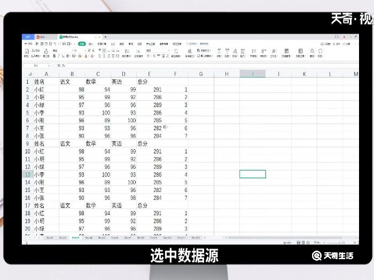
Task: Click the command search box
Action: pos(198,44)
